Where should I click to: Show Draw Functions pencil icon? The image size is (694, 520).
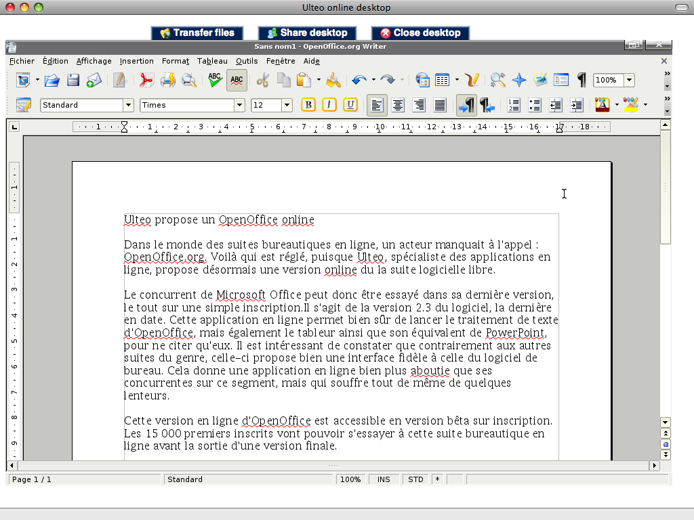(472, 80)
